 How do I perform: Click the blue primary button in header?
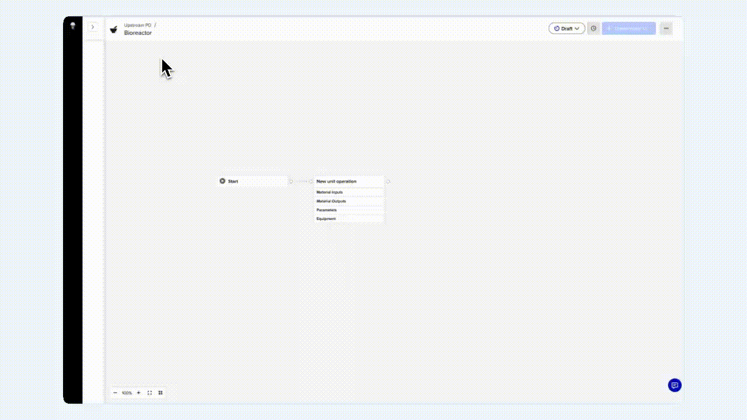629,29
